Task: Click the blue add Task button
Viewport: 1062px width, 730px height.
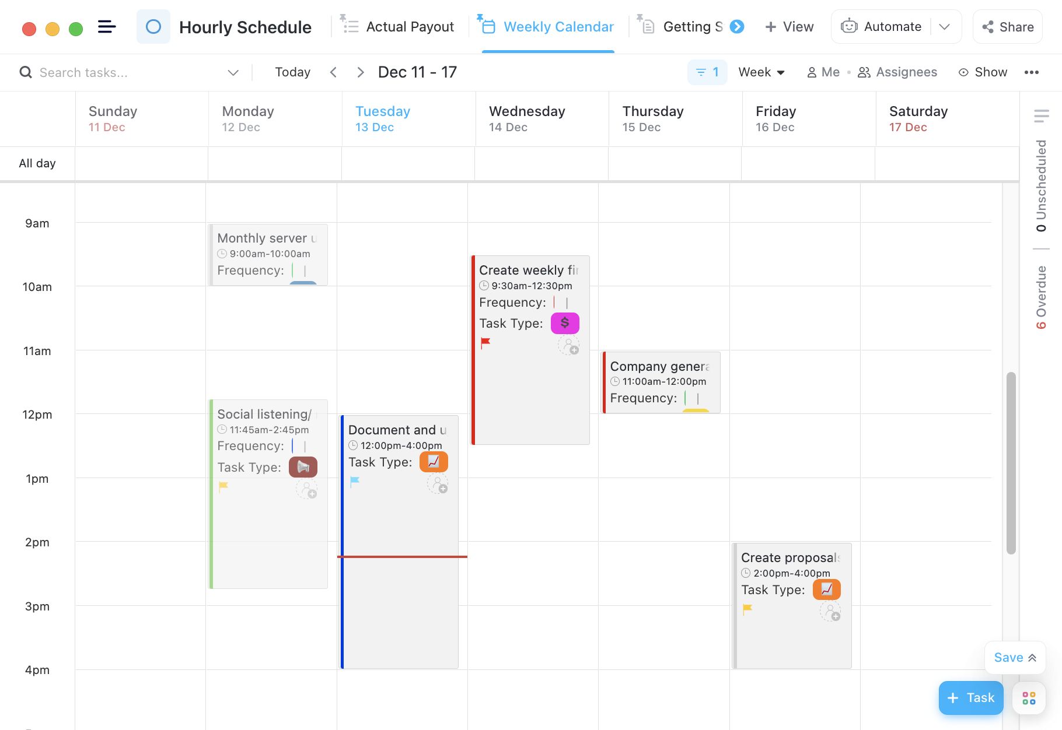Action: pos(970,698)
